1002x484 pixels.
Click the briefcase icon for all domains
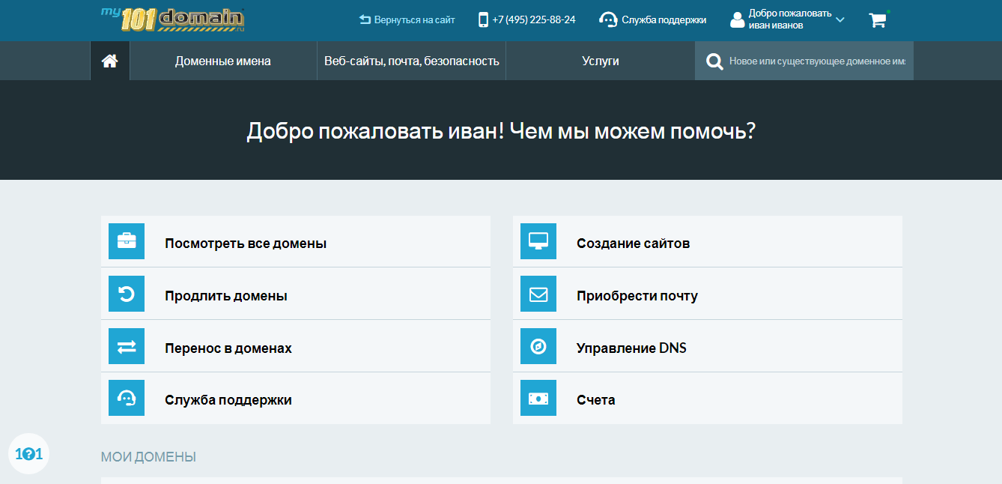click(x=127, y=241)
